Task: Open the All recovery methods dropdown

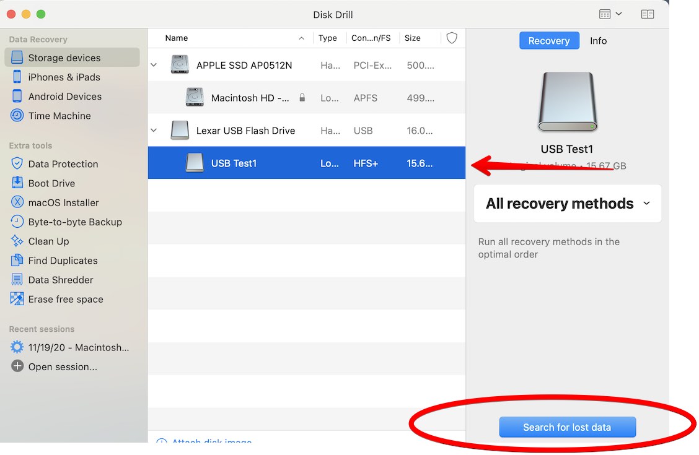Action: 567,204
